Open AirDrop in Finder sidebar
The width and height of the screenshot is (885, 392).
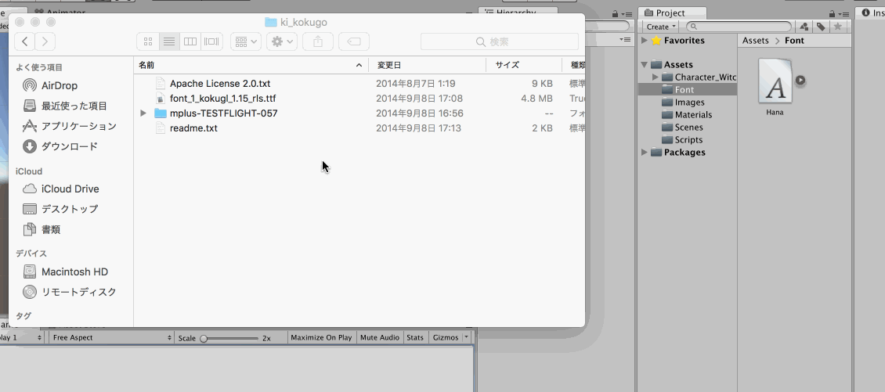coord(59,85)
